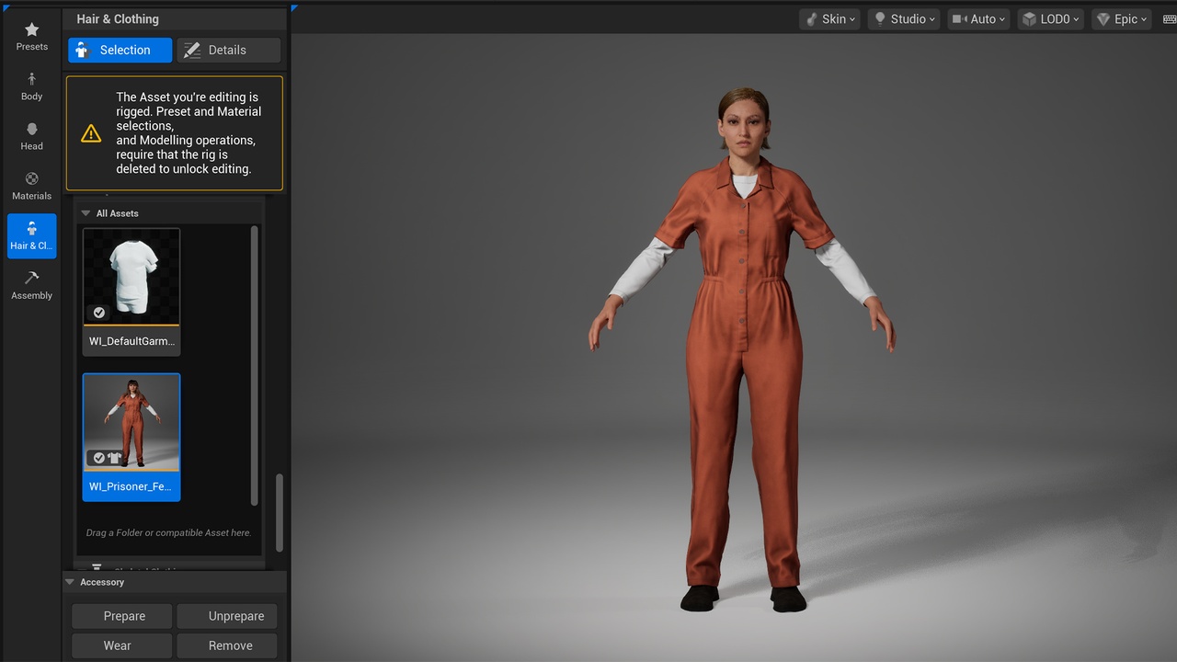1177x662 pixels.
Task: Select the WI_Prisoner_Fe asset thumbnail
Action: click(131, 437)
